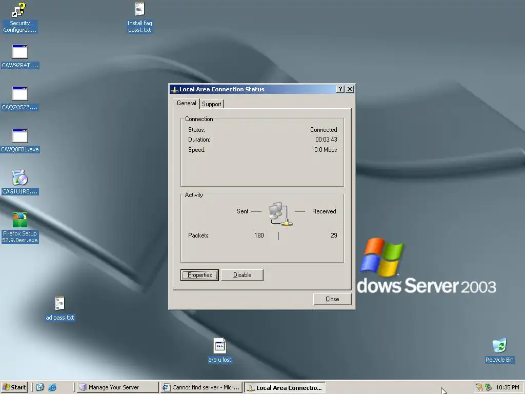The width and height of the screenshot is (525, 394).
Task: Select the General tab
Action: point(187,103)
